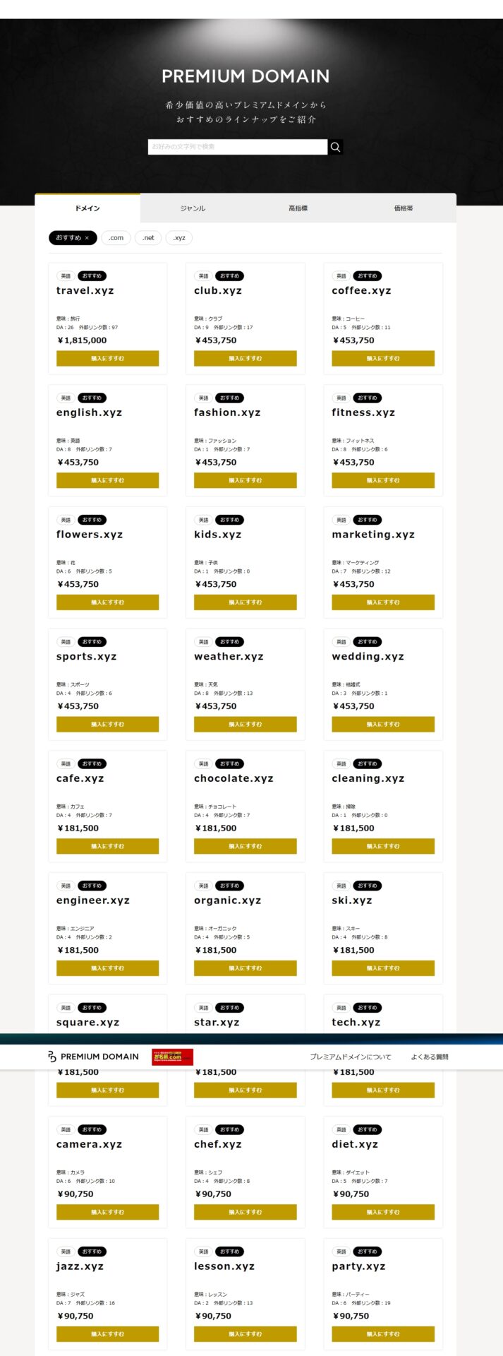The width and height of the screenshot is (503, 1356).
Task: Open the onamae.com red banner logo
Action: pos(172,1057)
